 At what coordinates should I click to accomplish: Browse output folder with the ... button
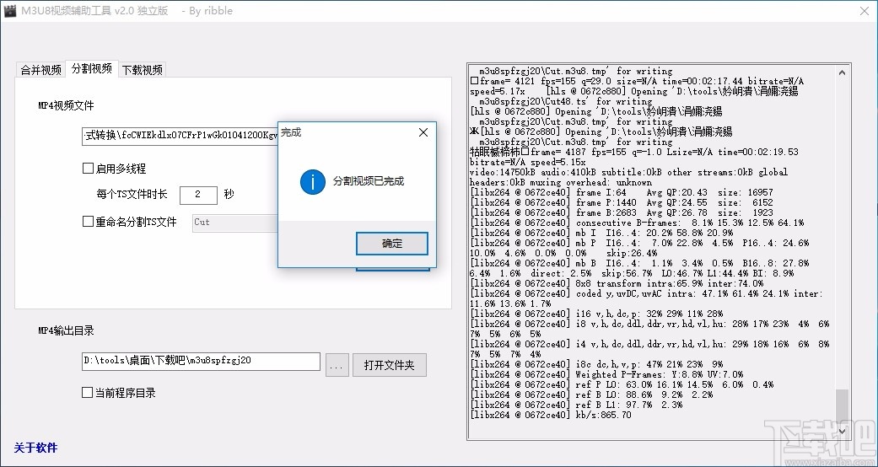(x=337, y=366)
